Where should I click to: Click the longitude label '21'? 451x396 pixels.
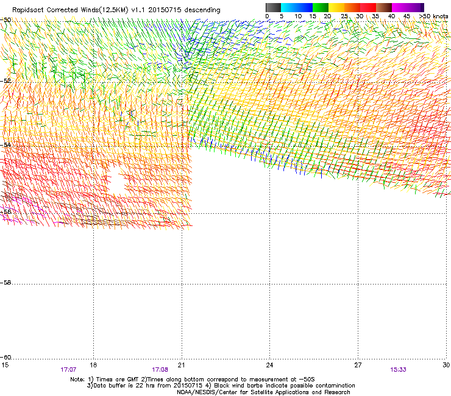181,365
